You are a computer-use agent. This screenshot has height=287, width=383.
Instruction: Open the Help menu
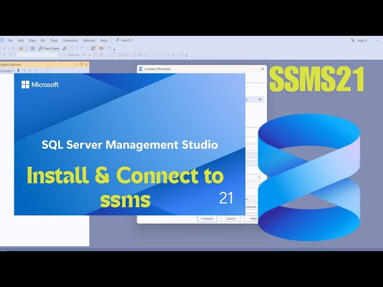click(104, 41)
